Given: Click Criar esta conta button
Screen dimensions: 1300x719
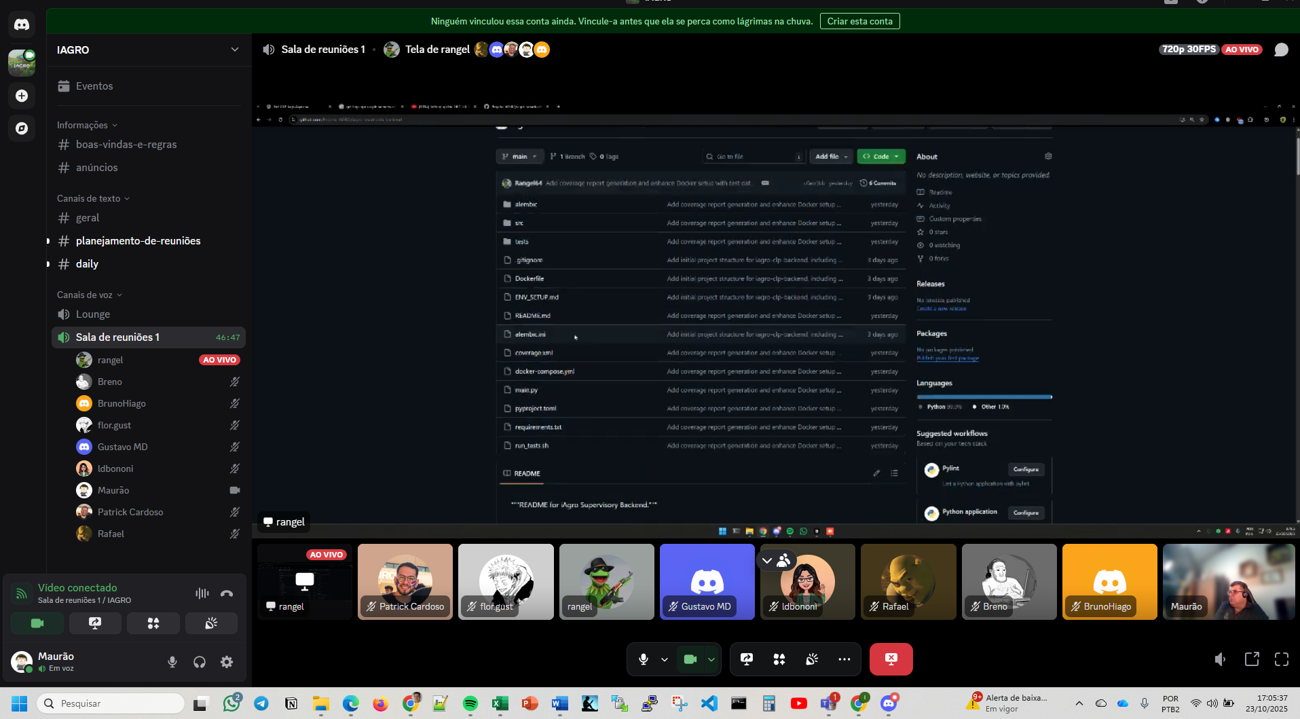Looking at the screenshot, I should point(859,21).
